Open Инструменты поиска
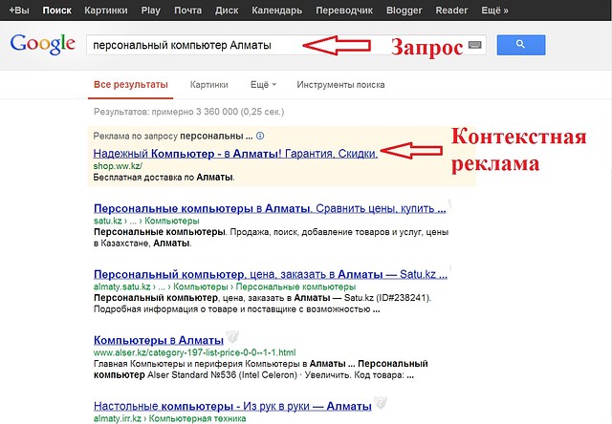Image resolution: width=612 pixels, height=424 pixels. tap(340, 85)
